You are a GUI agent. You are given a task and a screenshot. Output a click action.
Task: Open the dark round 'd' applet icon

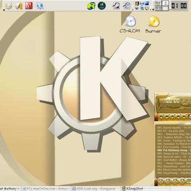(x=102, y=6)
